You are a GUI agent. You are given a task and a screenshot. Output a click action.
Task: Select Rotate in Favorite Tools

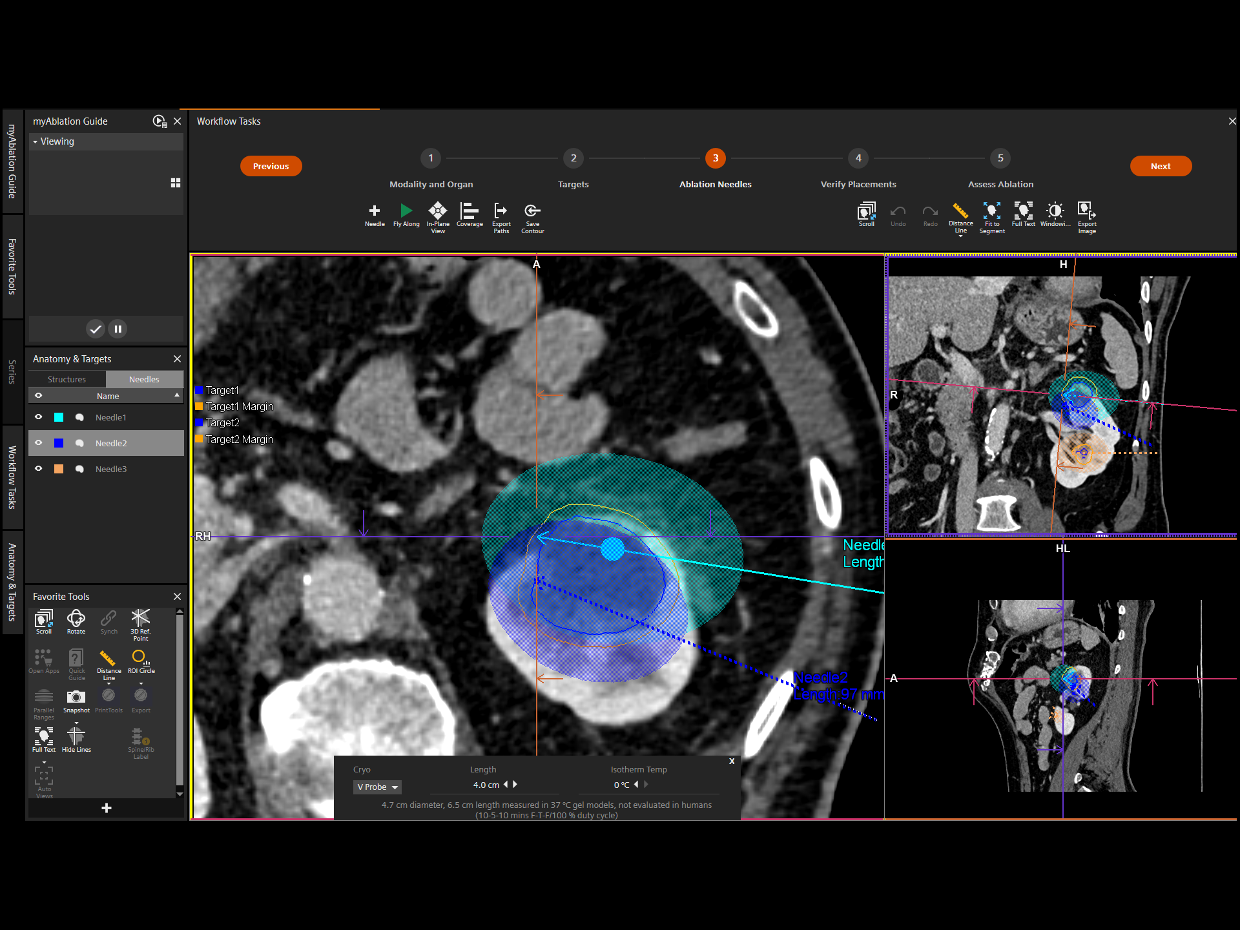(x=76, y=622)
